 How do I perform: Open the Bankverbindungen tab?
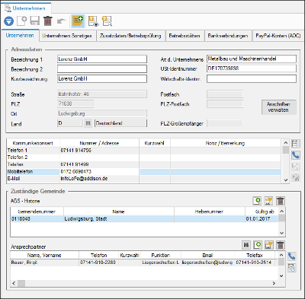(228, 36)
